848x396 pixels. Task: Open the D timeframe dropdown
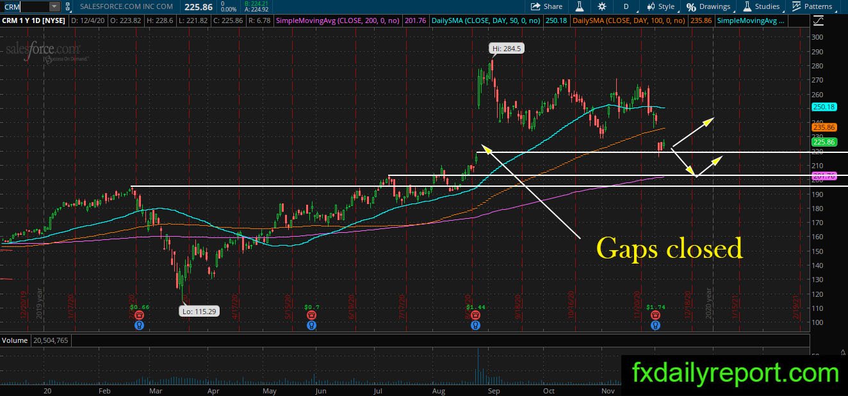pyautogui.click(x=625, y=6)
